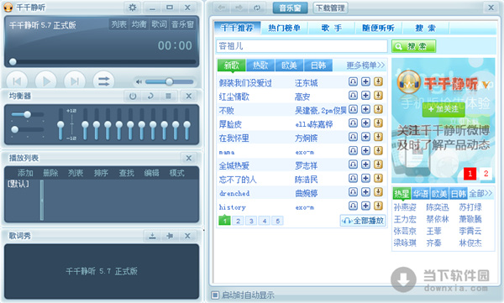This screenshot has height=303, width=504.
Task: Open artist 陈奕迅
Action: coord(438,207)
